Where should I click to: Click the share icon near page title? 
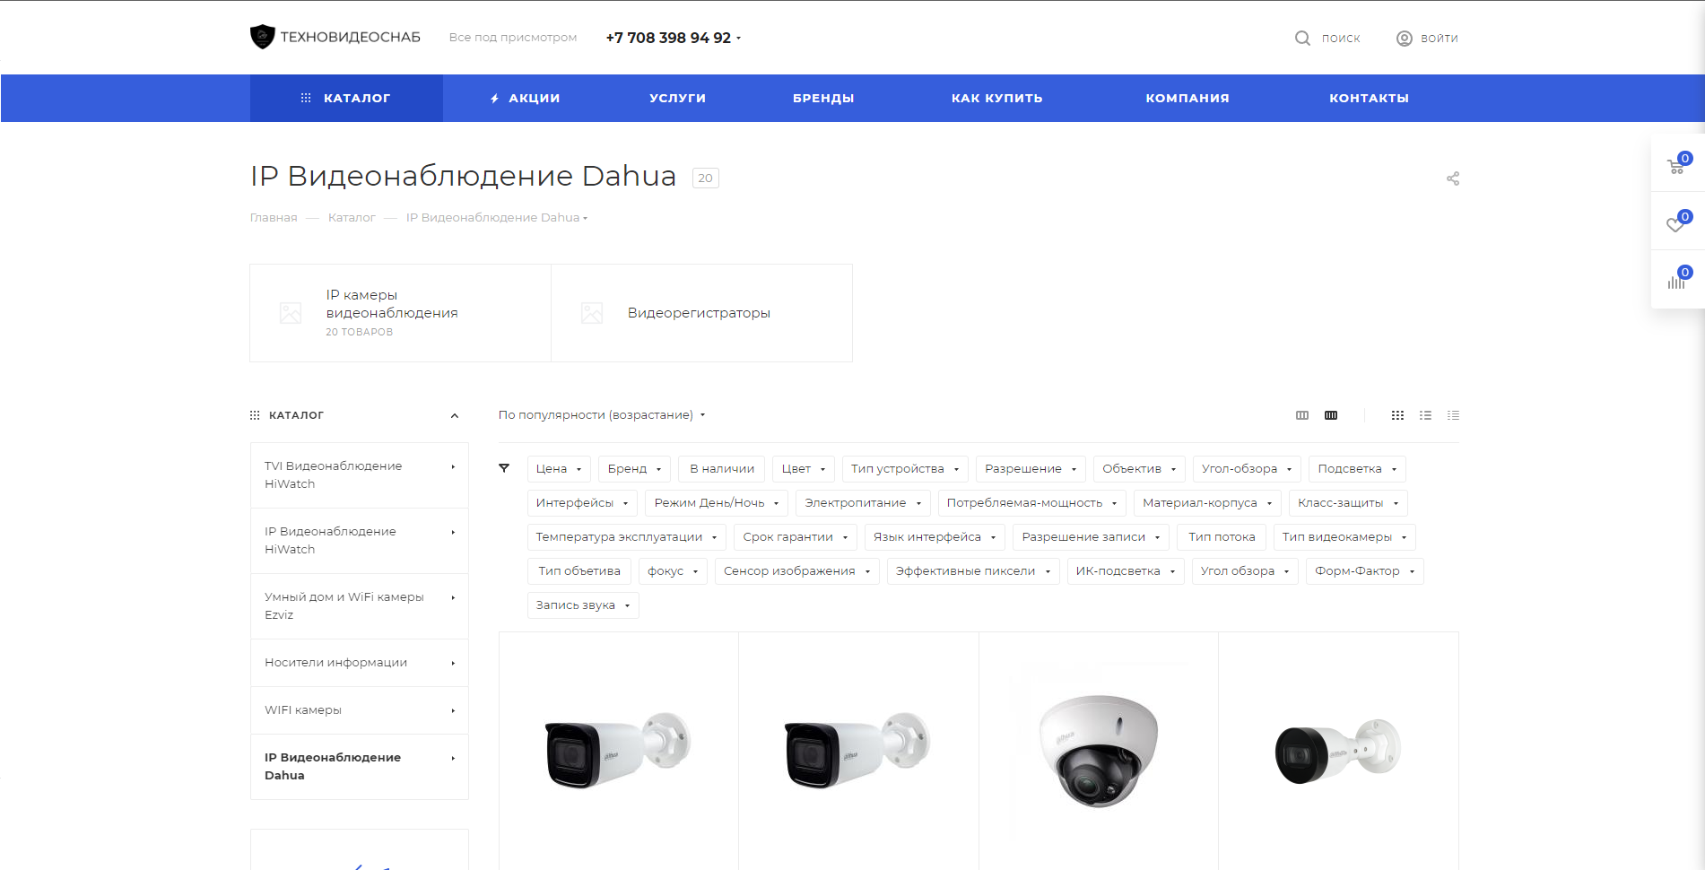click(1453, 178)
